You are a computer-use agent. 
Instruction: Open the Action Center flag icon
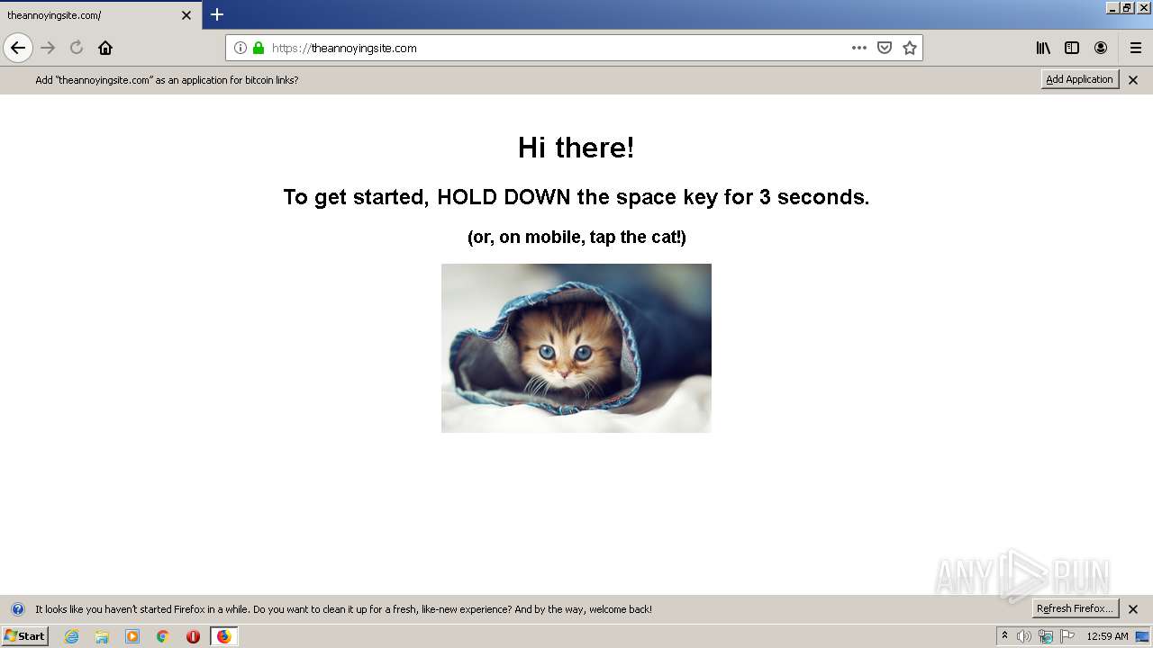(x=1067, y=636)
